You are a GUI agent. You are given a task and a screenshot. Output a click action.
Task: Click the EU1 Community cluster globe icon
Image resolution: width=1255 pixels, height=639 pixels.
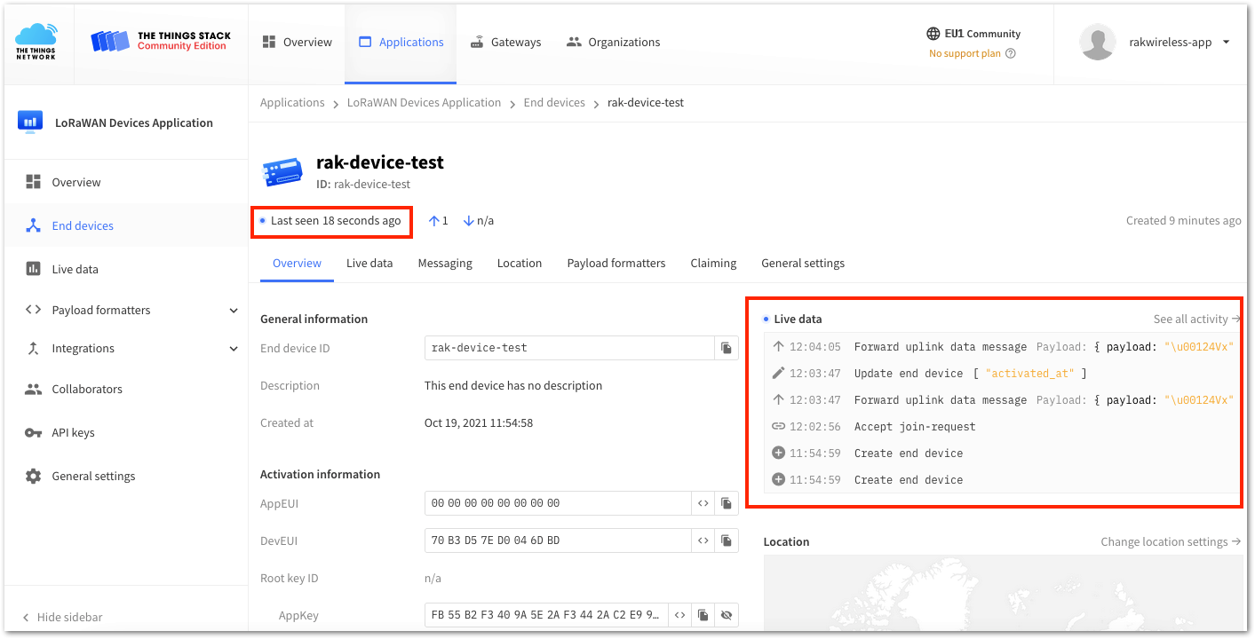click(x=933, y=34)
